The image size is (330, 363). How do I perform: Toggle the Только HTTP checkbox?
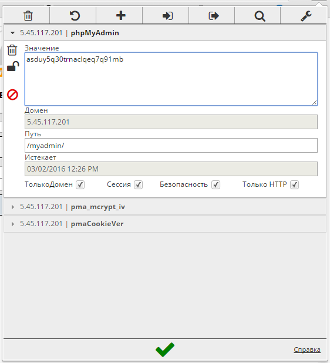(x=295, y=185)
